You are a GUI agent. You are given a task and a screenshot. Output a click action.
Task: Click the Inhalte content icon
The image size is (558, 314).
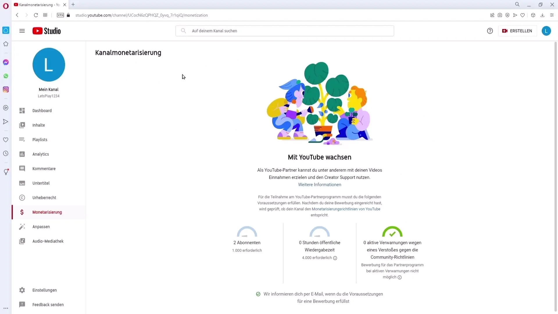(22, 125)
